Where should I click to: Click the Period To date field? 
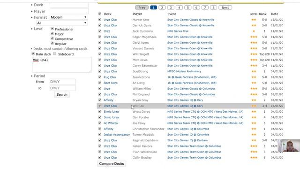click(x=62, y=88)
